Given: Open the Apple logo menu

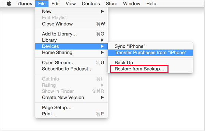Looking at the screenshot, I should pos(9,3).
